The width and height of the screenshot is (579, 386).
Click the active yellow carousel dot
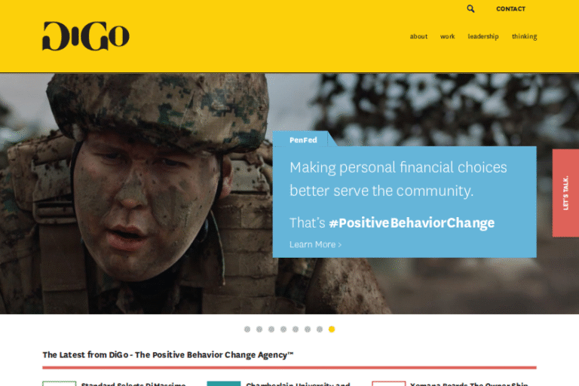tap(332, 329)
